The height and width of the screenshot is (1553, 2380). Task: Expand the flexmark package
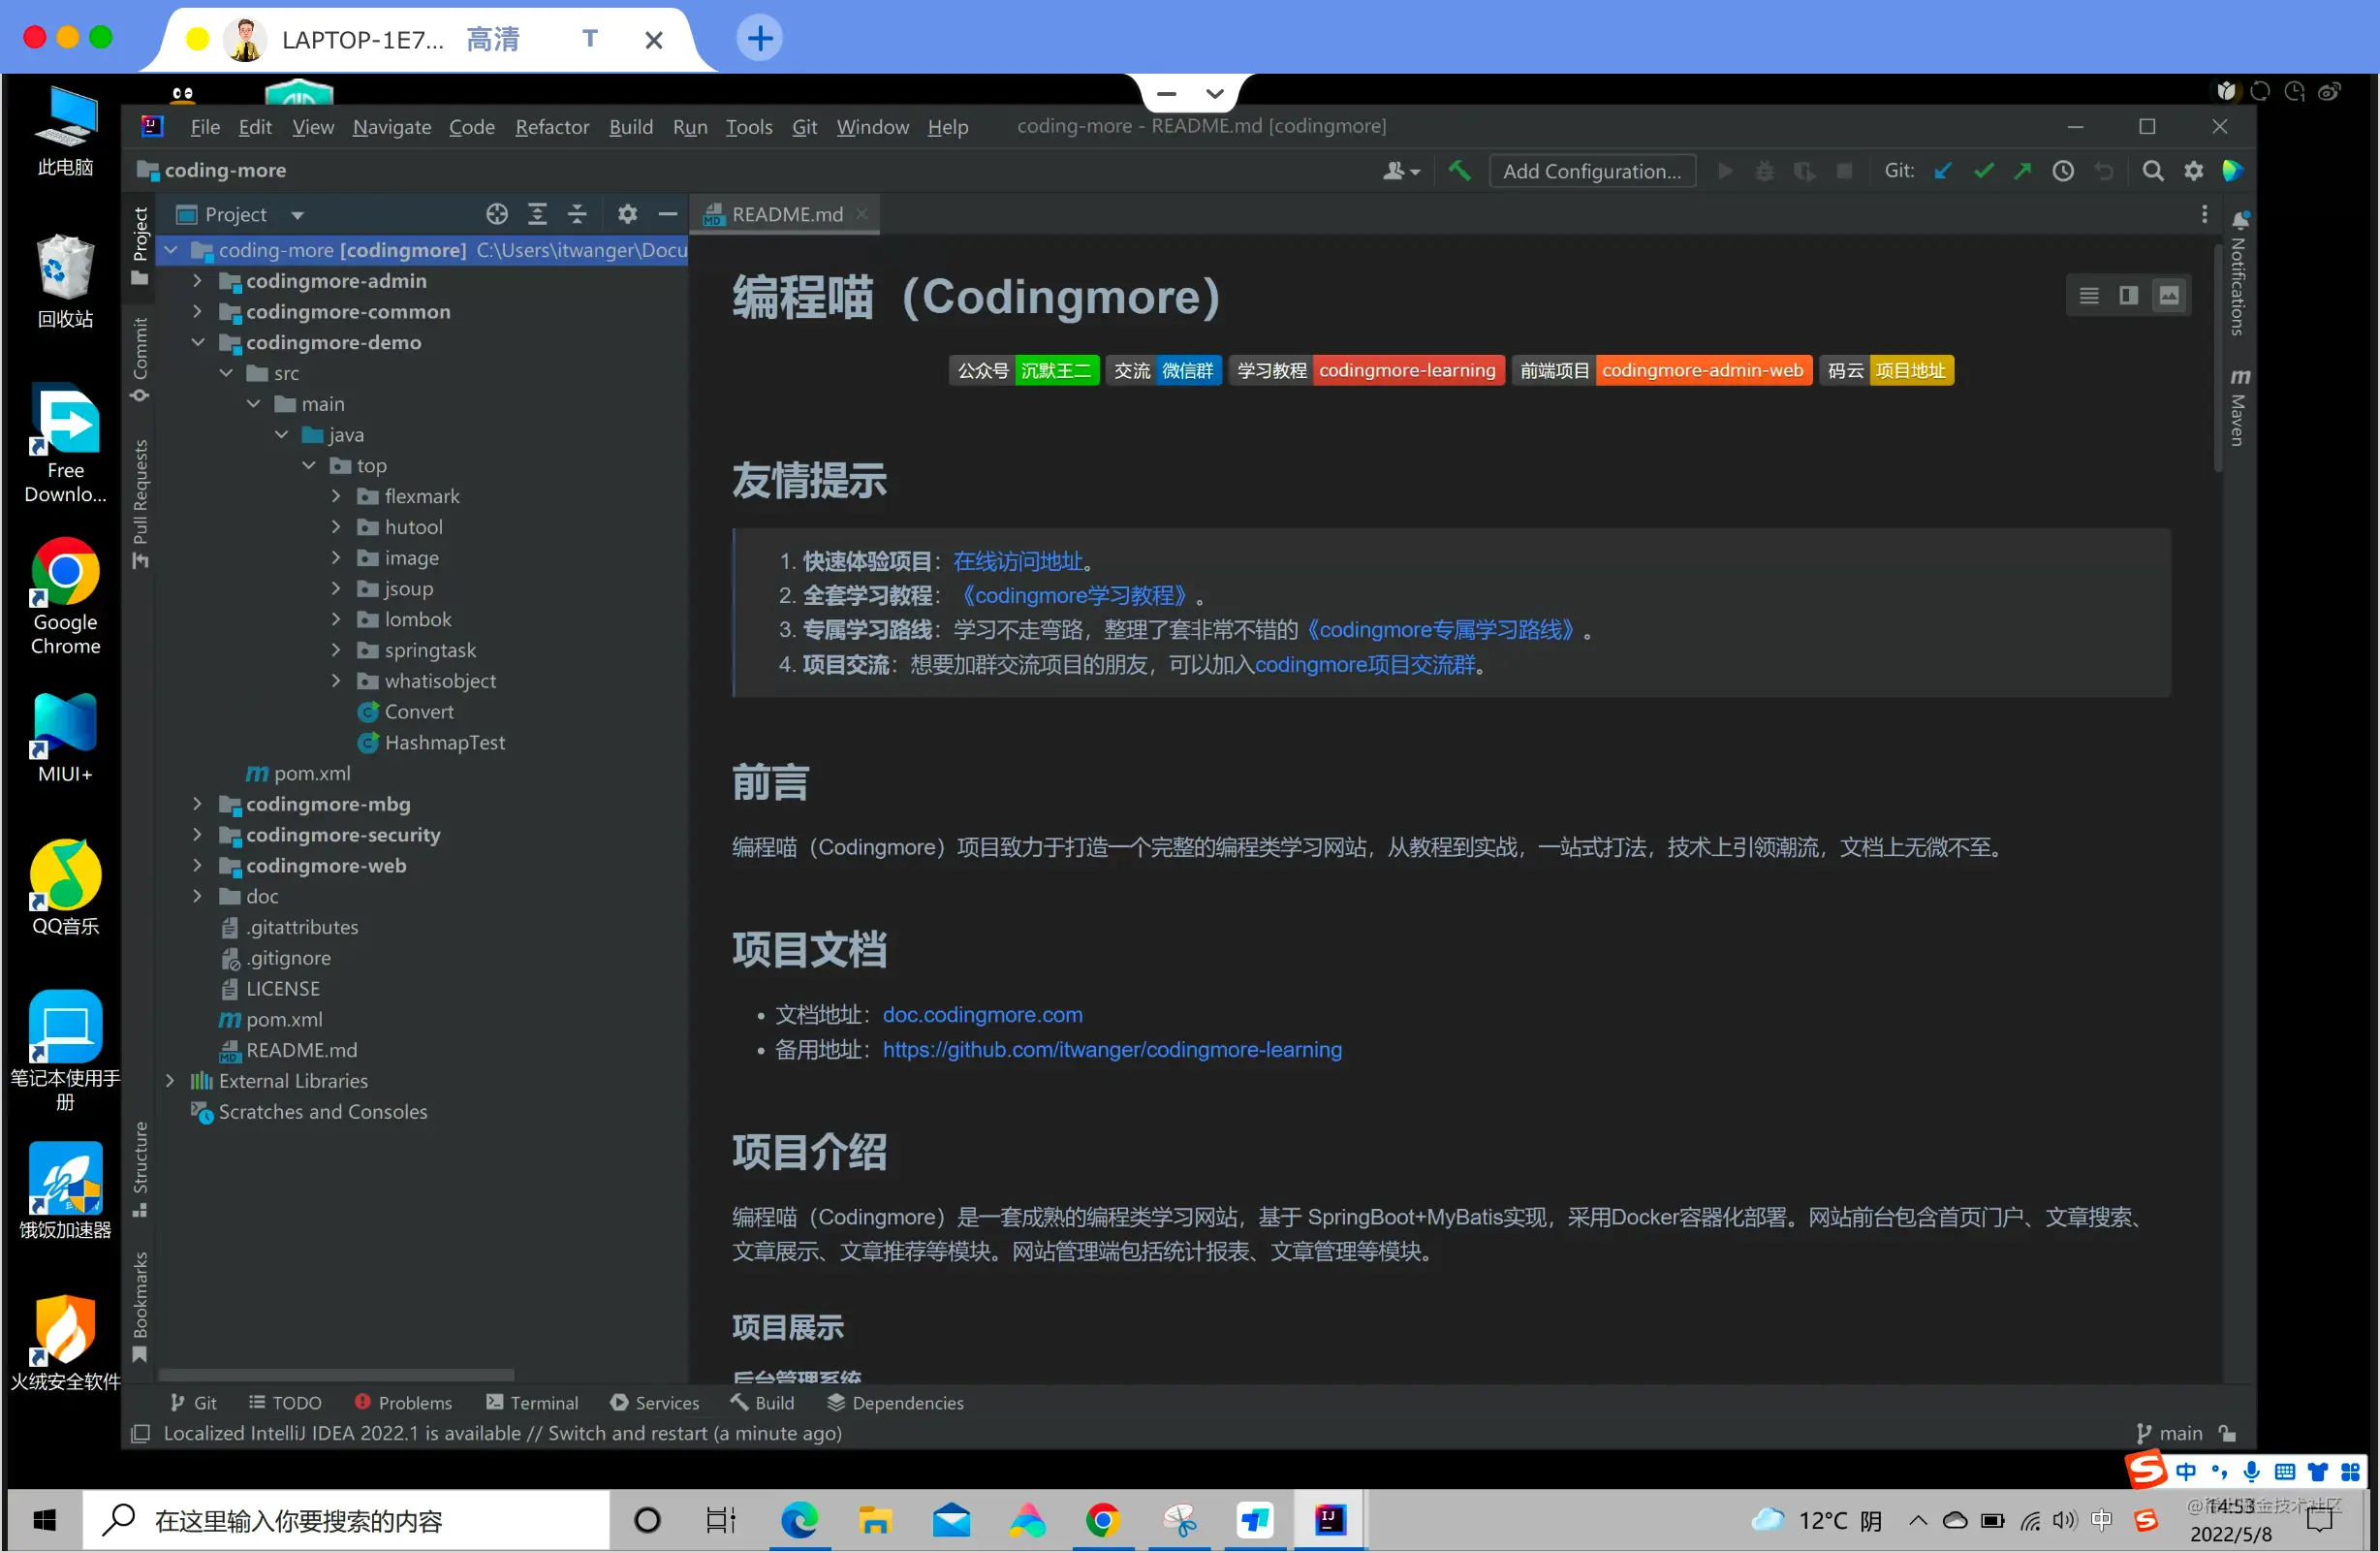click(336, 496)
